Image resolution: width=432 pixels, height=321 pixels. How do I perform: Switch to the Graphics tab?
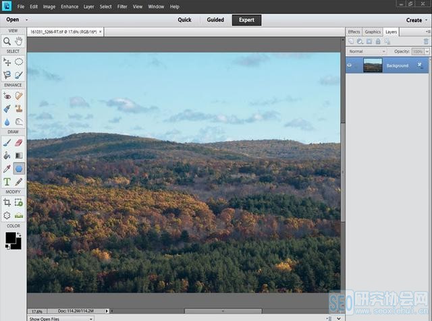tap(373, 32)
